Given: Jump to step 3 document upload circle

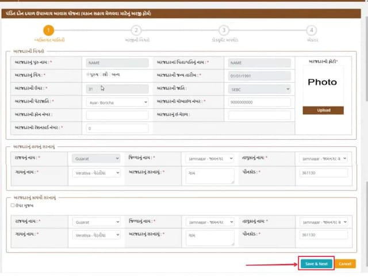Looking at the screenshot, I should point(224,30).
